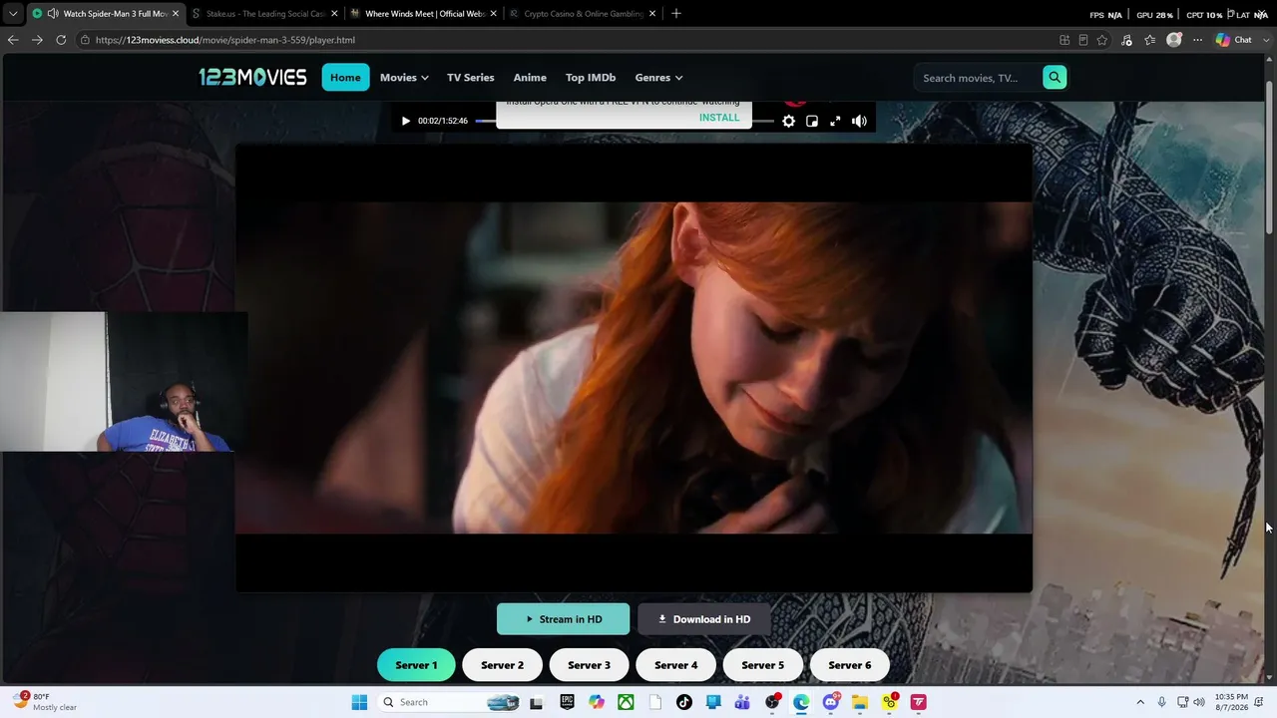Mute the video player volume

859,121
